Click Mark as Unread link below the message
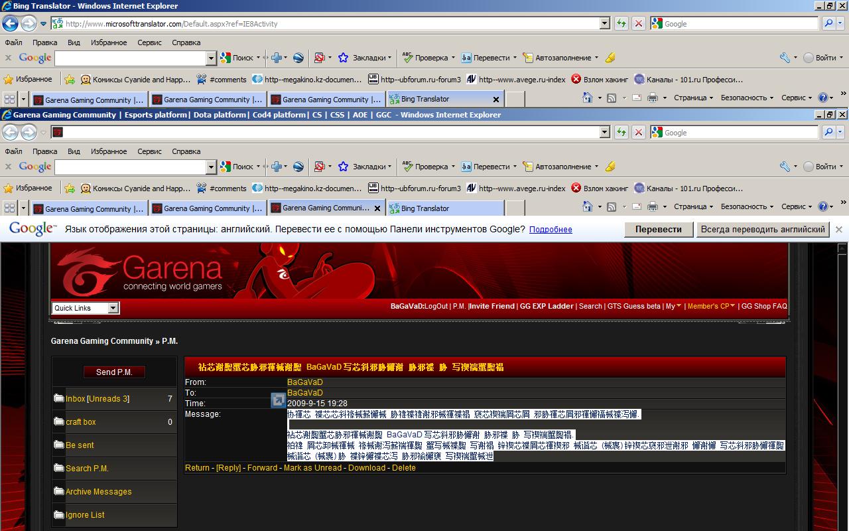 [312, 468]
